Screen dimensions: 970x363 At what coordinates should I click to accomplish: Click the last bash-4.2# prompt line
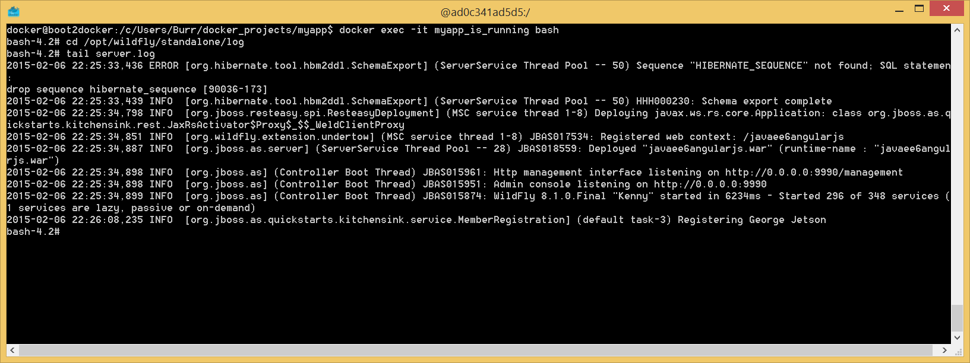pos(33,231)
